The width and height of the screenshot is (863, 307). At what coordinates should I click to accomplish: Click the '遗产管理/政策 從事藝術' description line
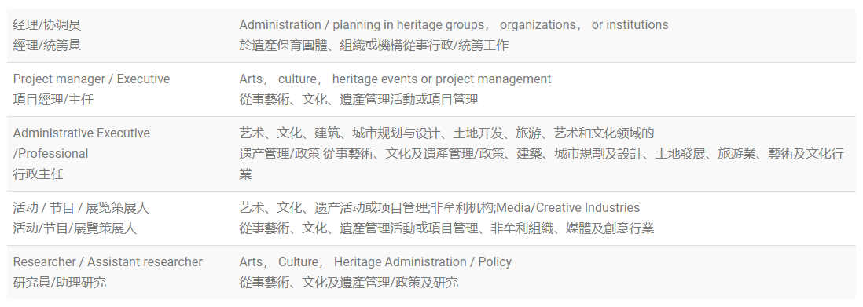[542, 154]
